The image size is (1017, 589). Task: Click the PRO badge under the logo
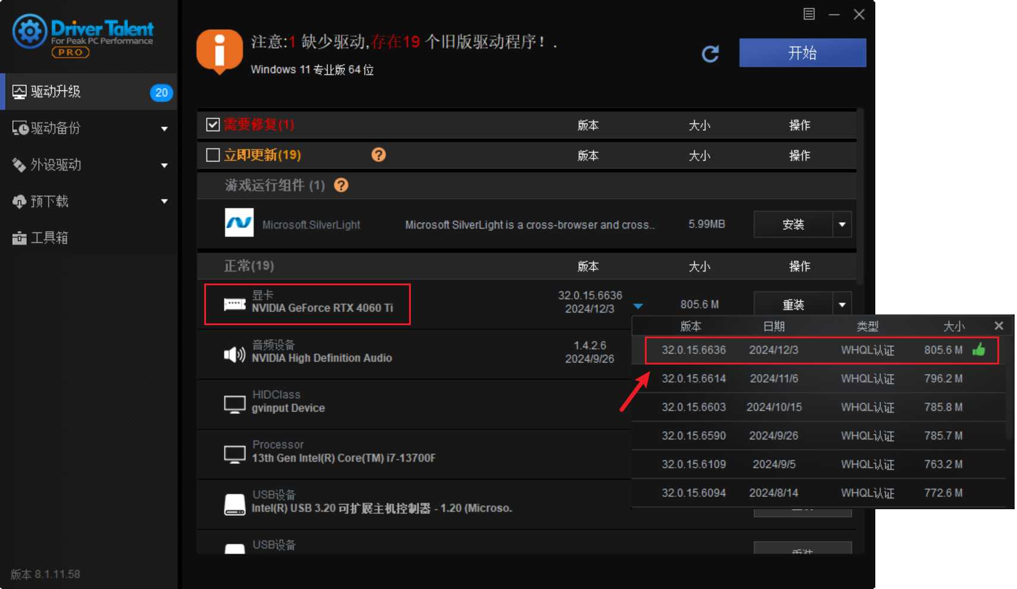click(x=70, y=52)
